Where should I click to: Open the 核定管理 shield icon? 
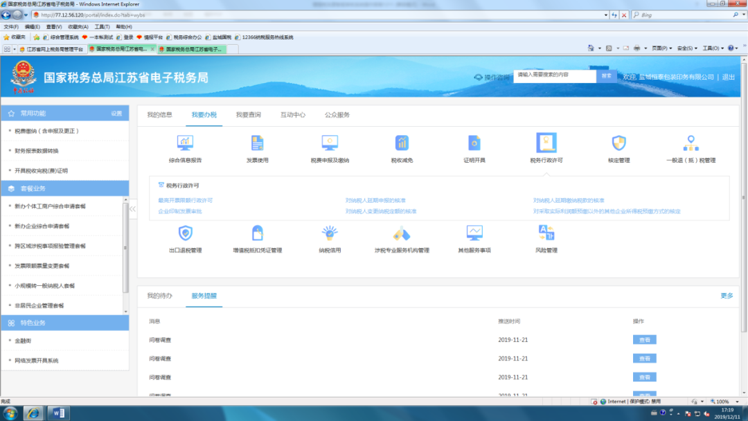pyautogui.click(x=618, y=143)
